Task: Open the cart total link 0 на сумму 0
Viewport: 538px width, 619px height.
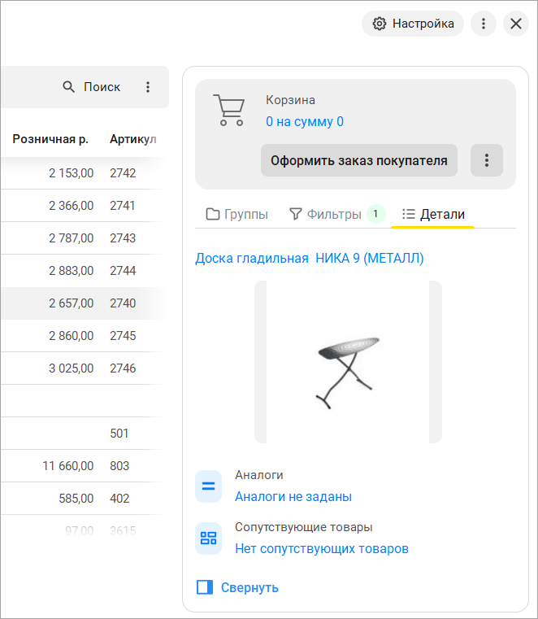Action: click(304, 121)
